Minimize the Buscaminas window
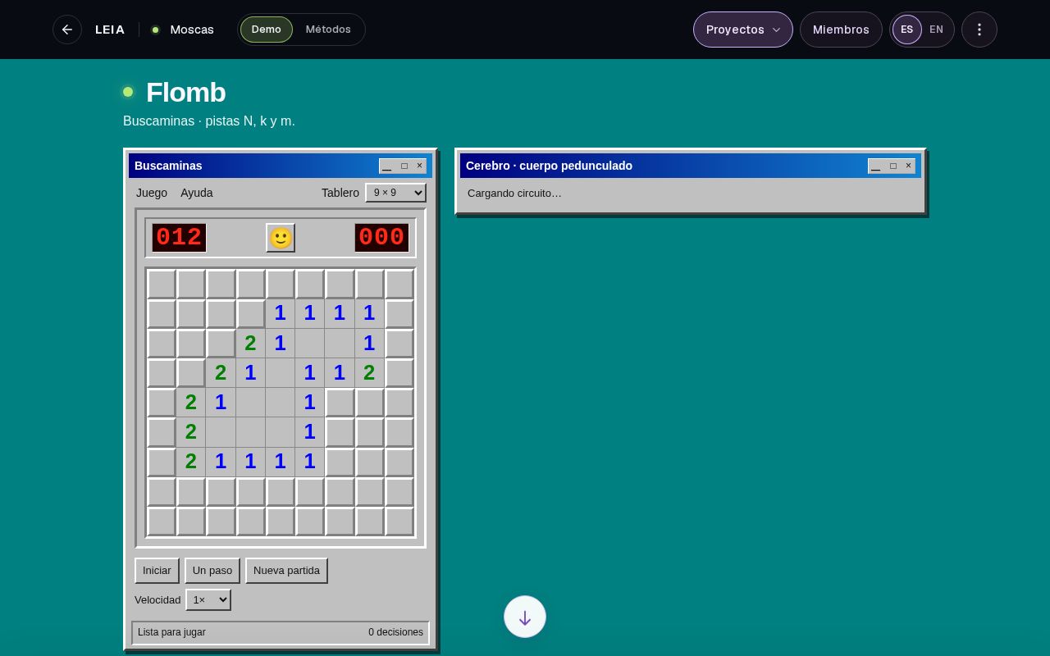 pyautogui.click(x=387, y=166)
